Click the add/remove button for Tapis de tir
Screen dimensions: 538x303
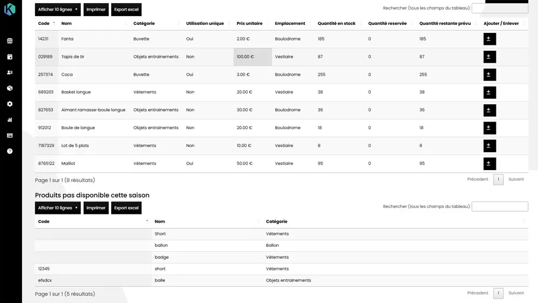coord(489,57)
